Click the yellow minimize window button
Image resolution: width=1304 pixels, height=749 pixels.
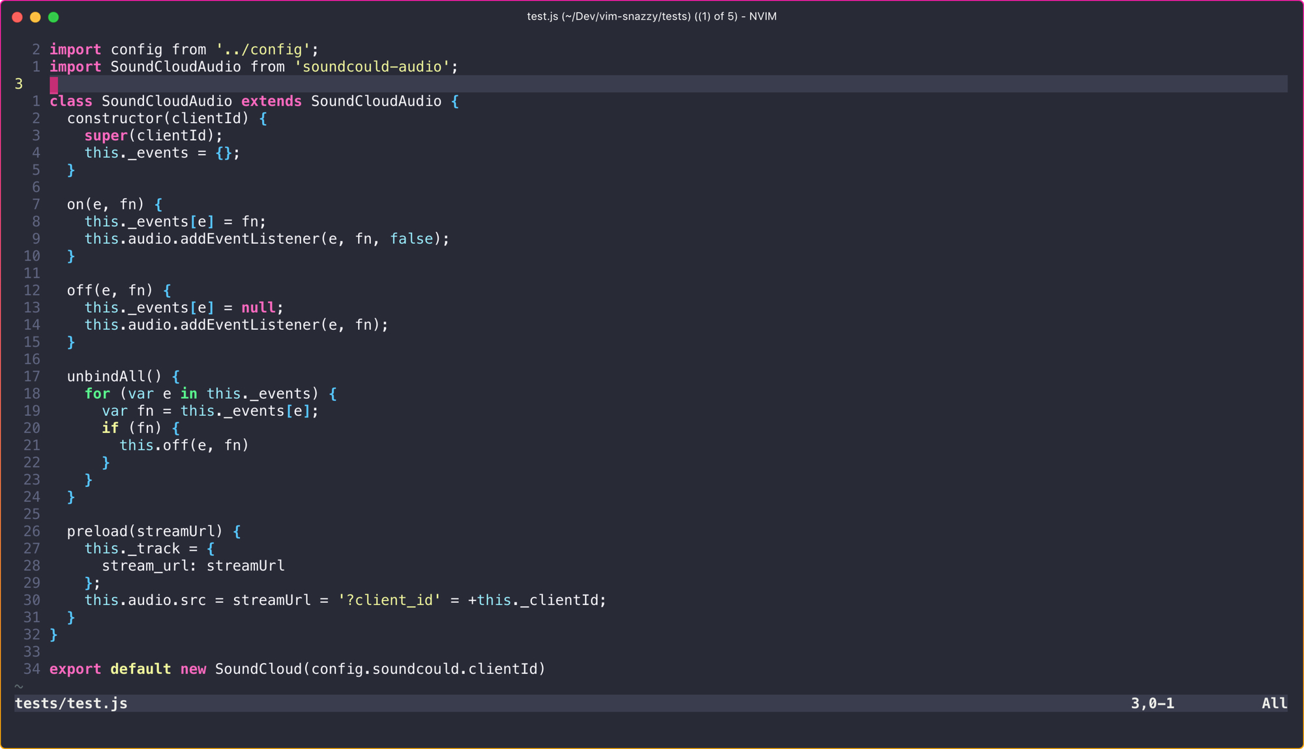tap(35, 17)
